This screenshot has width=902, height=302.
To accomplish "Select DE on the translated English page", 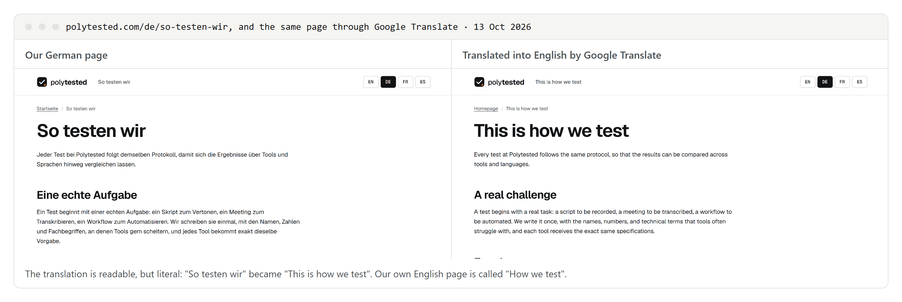I will (x=825, y=82).
